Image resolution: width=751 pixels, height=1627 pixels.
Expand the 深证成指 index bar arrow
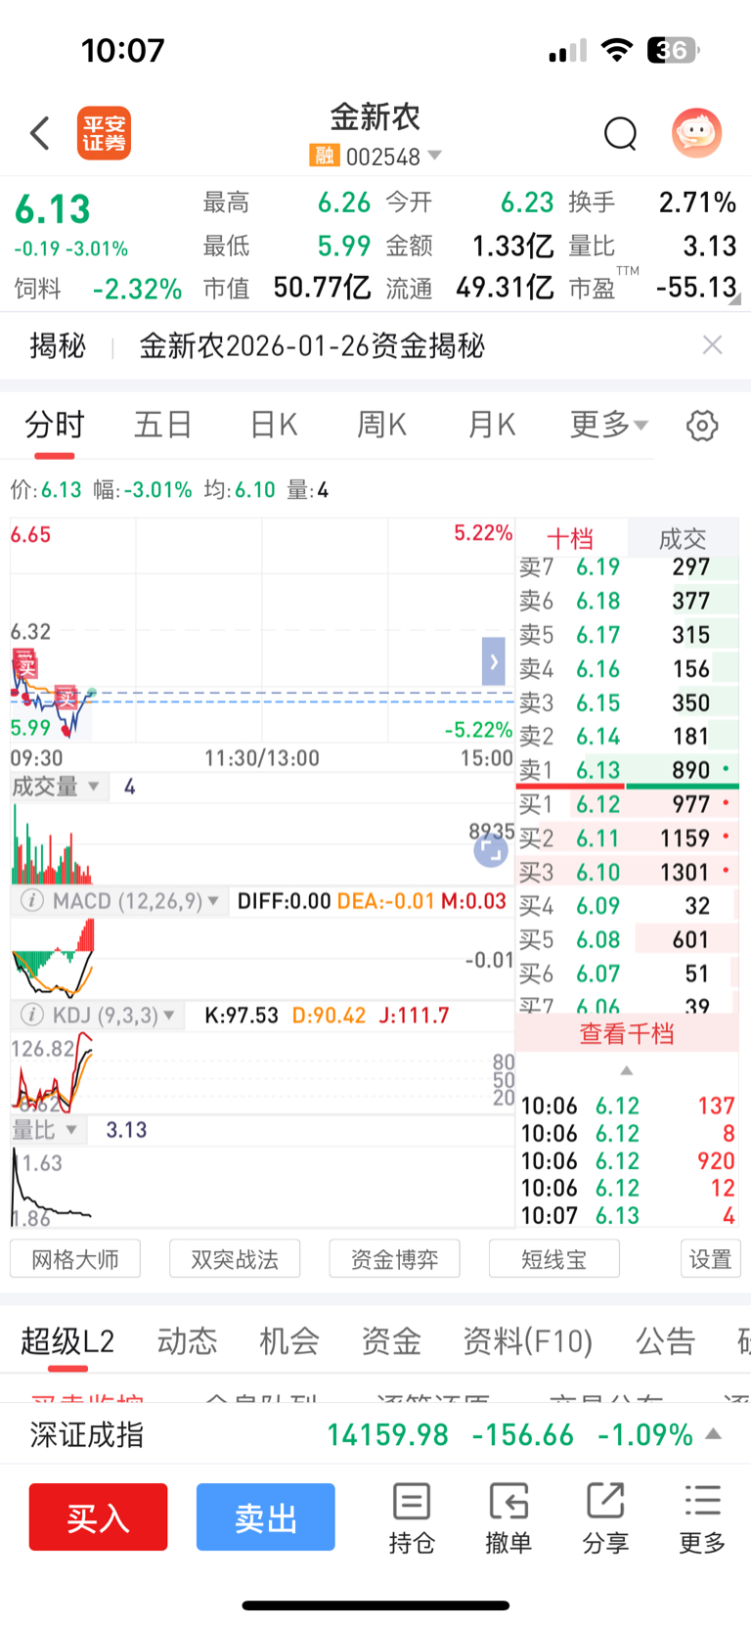tap(714, 1434)
